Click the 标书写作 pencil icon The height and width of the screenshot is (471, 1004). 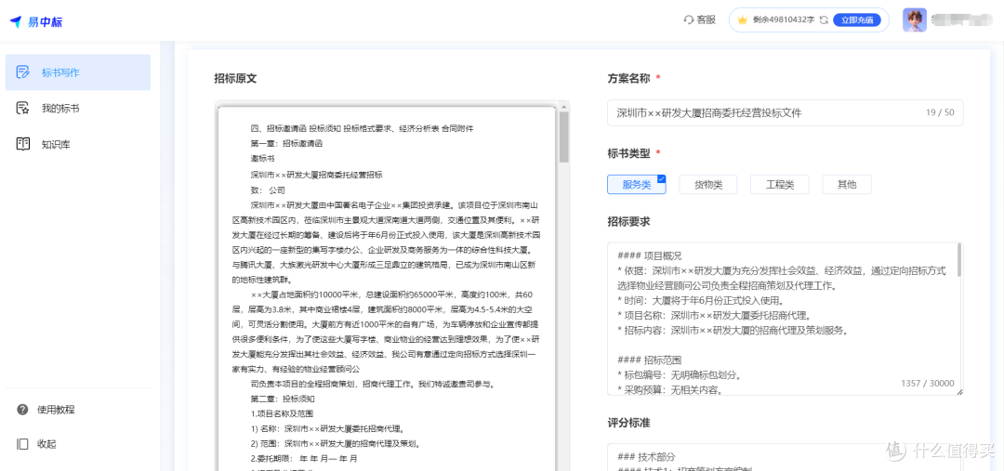click(23, 72)
